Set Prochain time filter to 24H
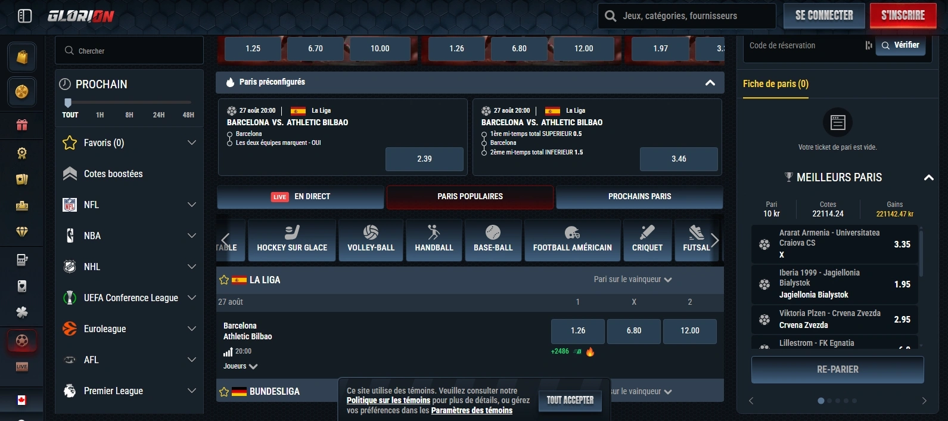This screenshot has width=948, height=421. click(158, 115)
